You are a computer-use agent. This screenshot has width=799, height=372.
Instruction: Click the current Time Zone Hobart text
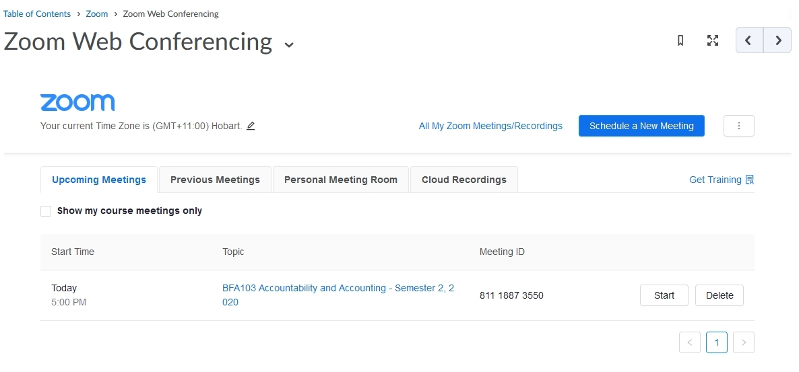coord(141,126)
